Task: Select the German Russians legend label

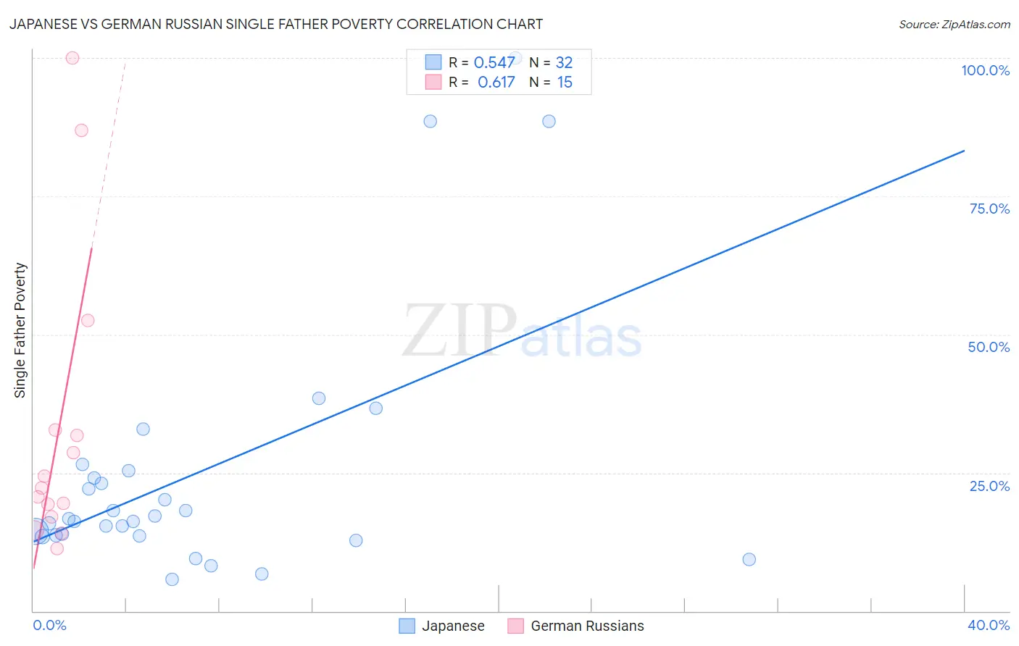Action: pos(587,626)
